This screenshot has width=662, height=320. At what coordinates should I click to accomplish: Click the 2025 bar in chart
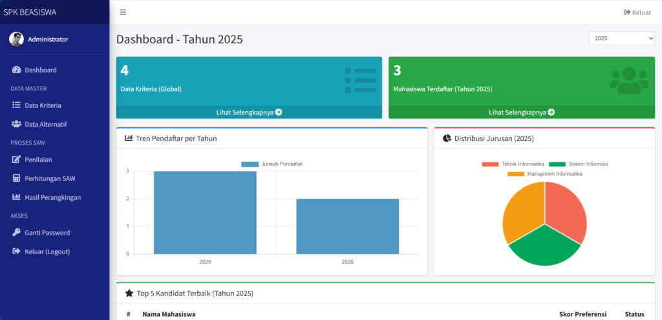pyautogui.click(x=205, y=213)
